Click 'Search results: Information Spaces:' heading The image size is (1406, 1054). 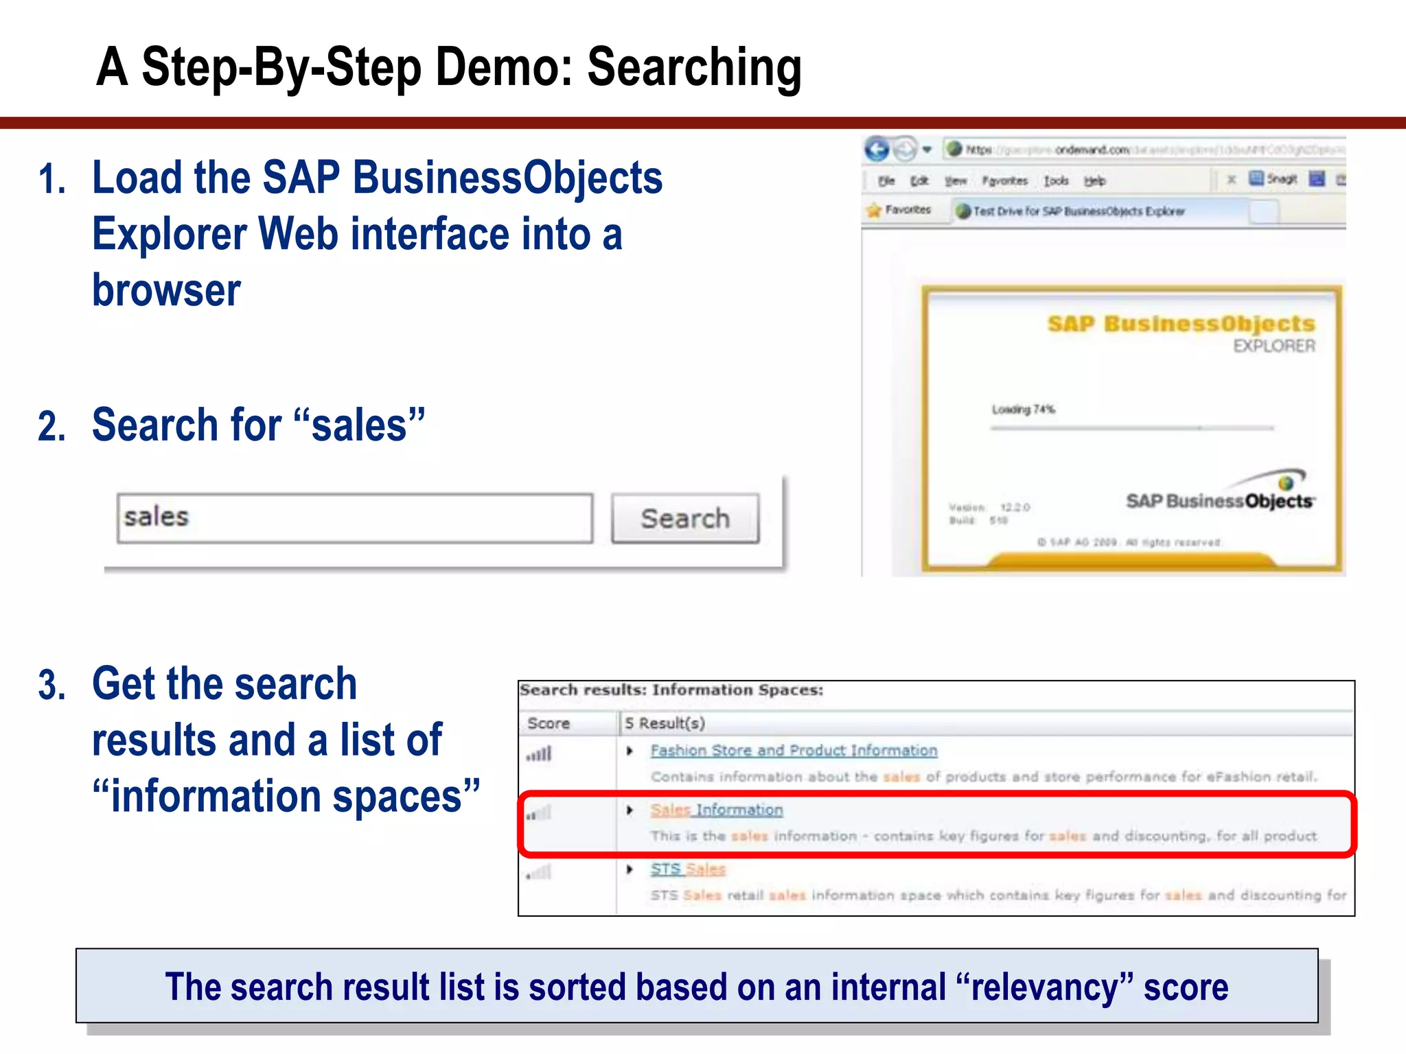click(671, 690)
